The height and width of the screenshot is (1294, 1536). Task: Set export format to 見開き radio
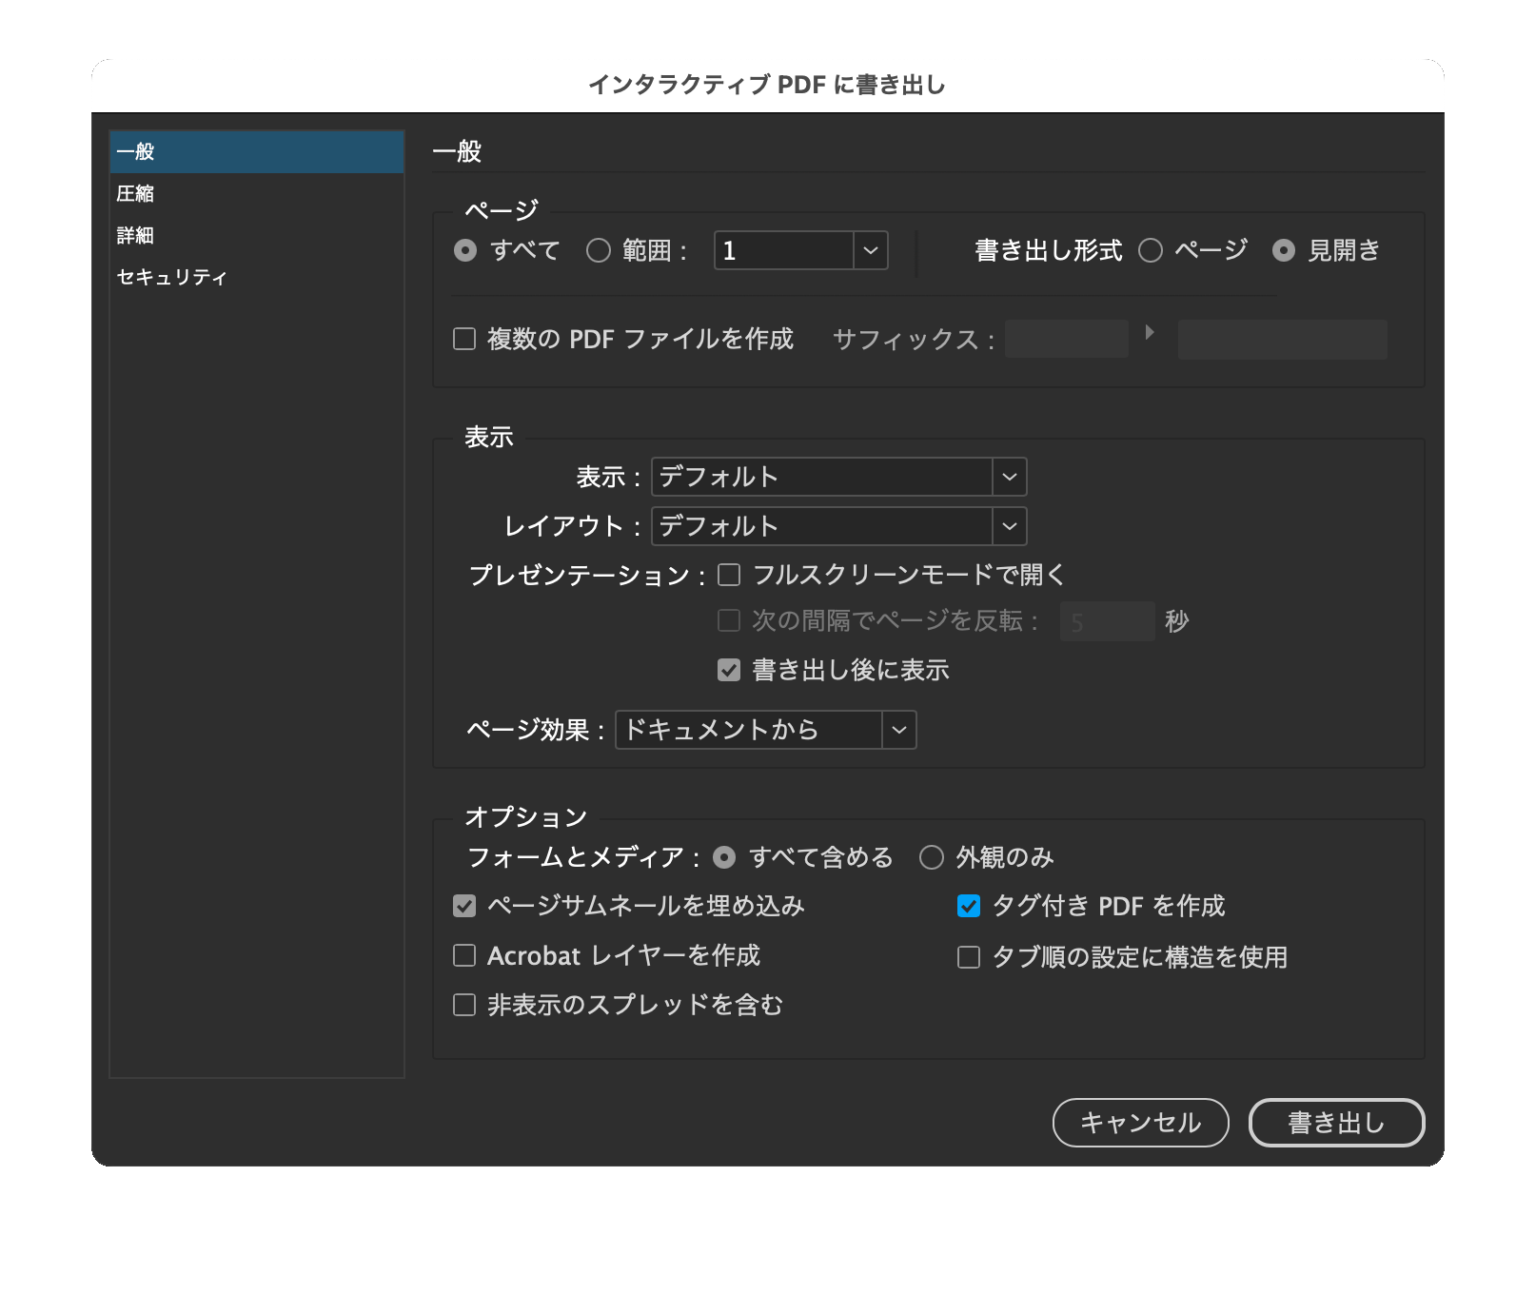[x=1284, y=250]
